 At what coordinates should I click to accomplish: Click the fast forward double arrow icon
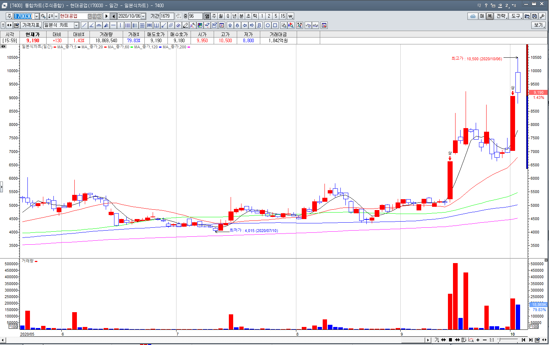(457, 340)
